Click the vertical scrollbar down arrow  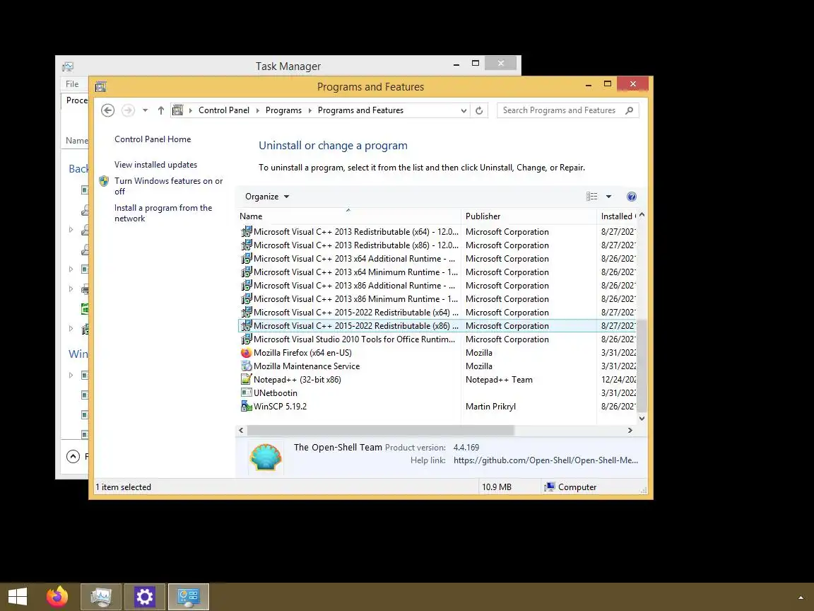pos(642,418)
